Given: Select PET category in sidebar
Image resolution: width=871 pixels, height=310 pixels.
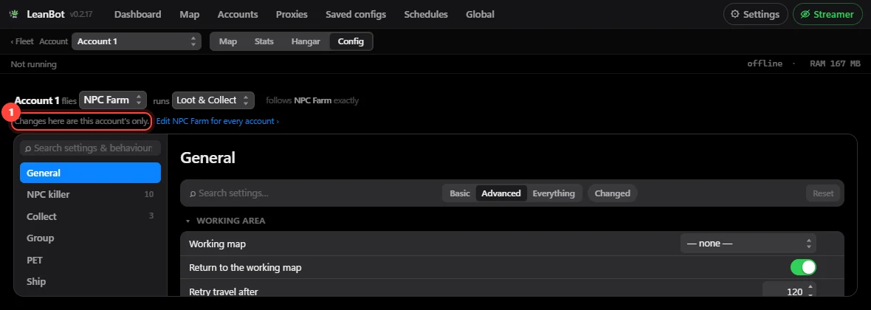Looking at the screenshot, I should click(91, 260).
